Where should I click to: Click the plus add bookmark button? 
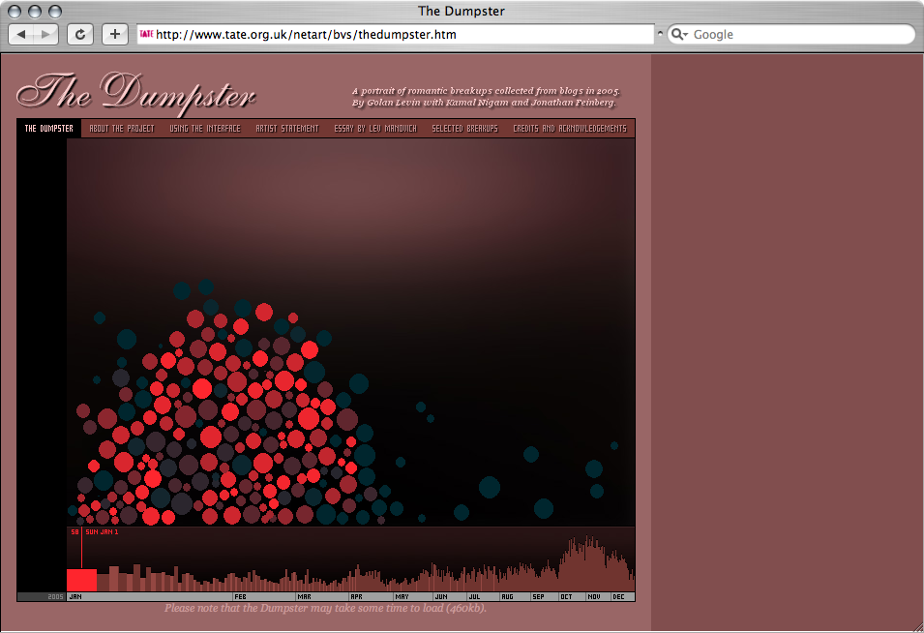[x=114, y=34]
